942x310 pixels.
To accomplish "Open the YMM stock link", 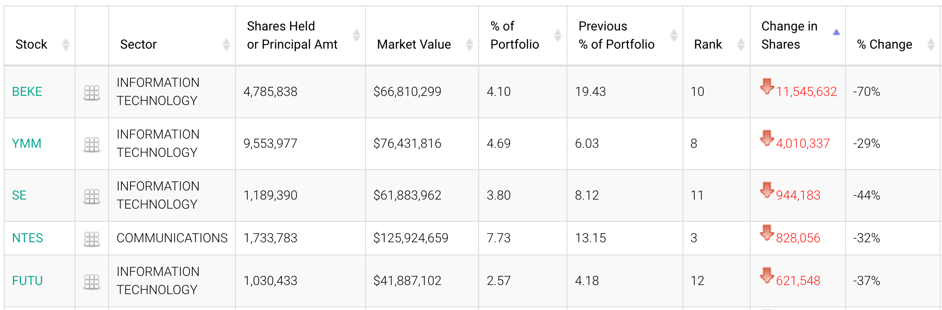I will pos(26,144).
